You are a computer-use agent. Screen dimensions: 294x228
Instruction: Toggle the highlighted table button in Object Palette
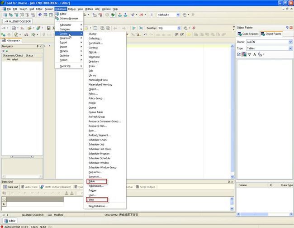244,54
